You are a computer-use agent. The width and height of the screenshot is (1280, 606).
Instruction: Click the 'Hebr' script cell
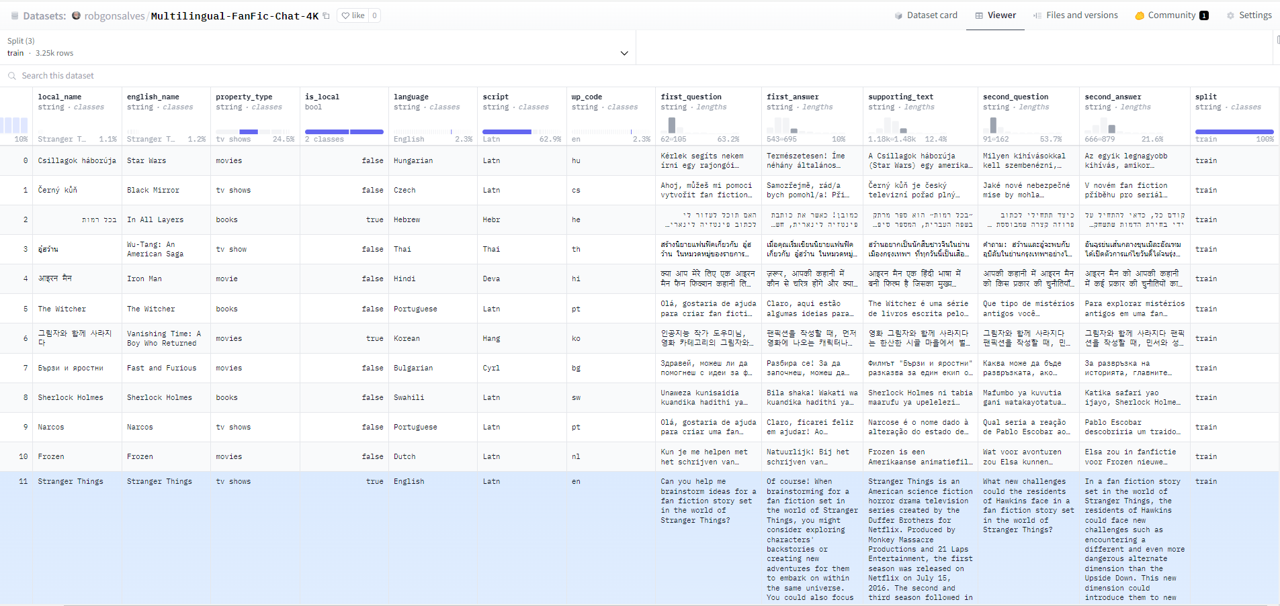pos(522,220)
